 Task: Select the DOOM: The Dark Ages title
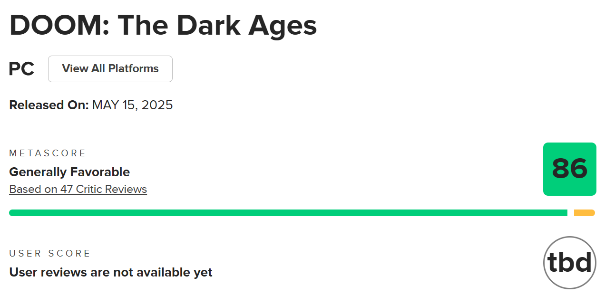coord(163,25)
